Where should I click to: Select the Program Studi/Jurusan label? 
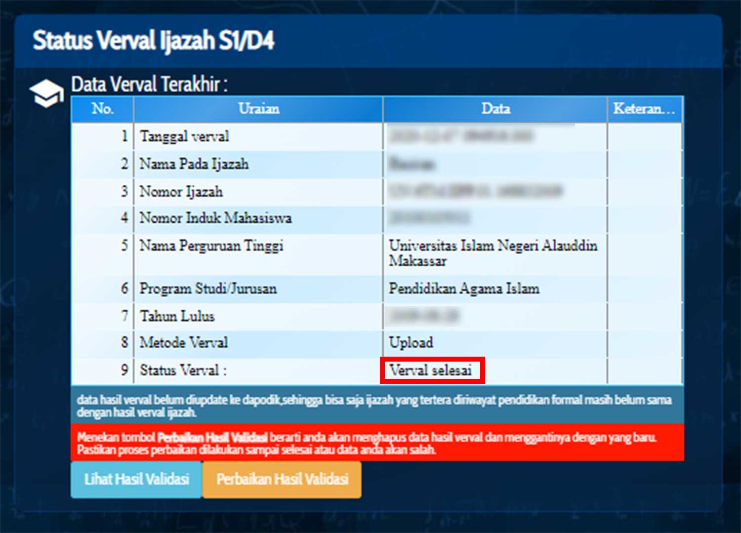(208, 288)
